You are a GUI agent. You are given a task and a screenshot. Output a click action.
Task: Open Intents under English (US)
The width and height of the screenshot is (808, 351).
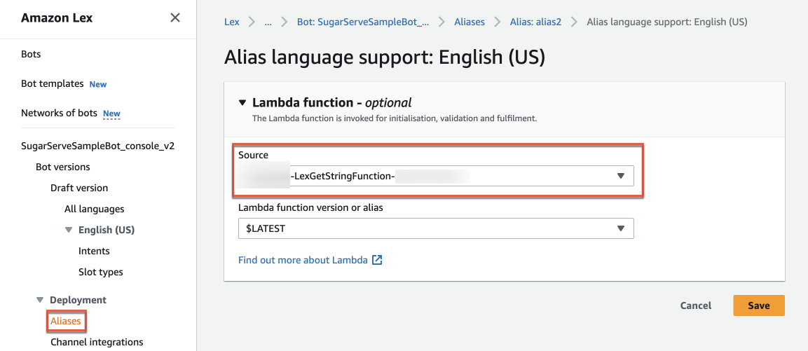pos(94,251)
